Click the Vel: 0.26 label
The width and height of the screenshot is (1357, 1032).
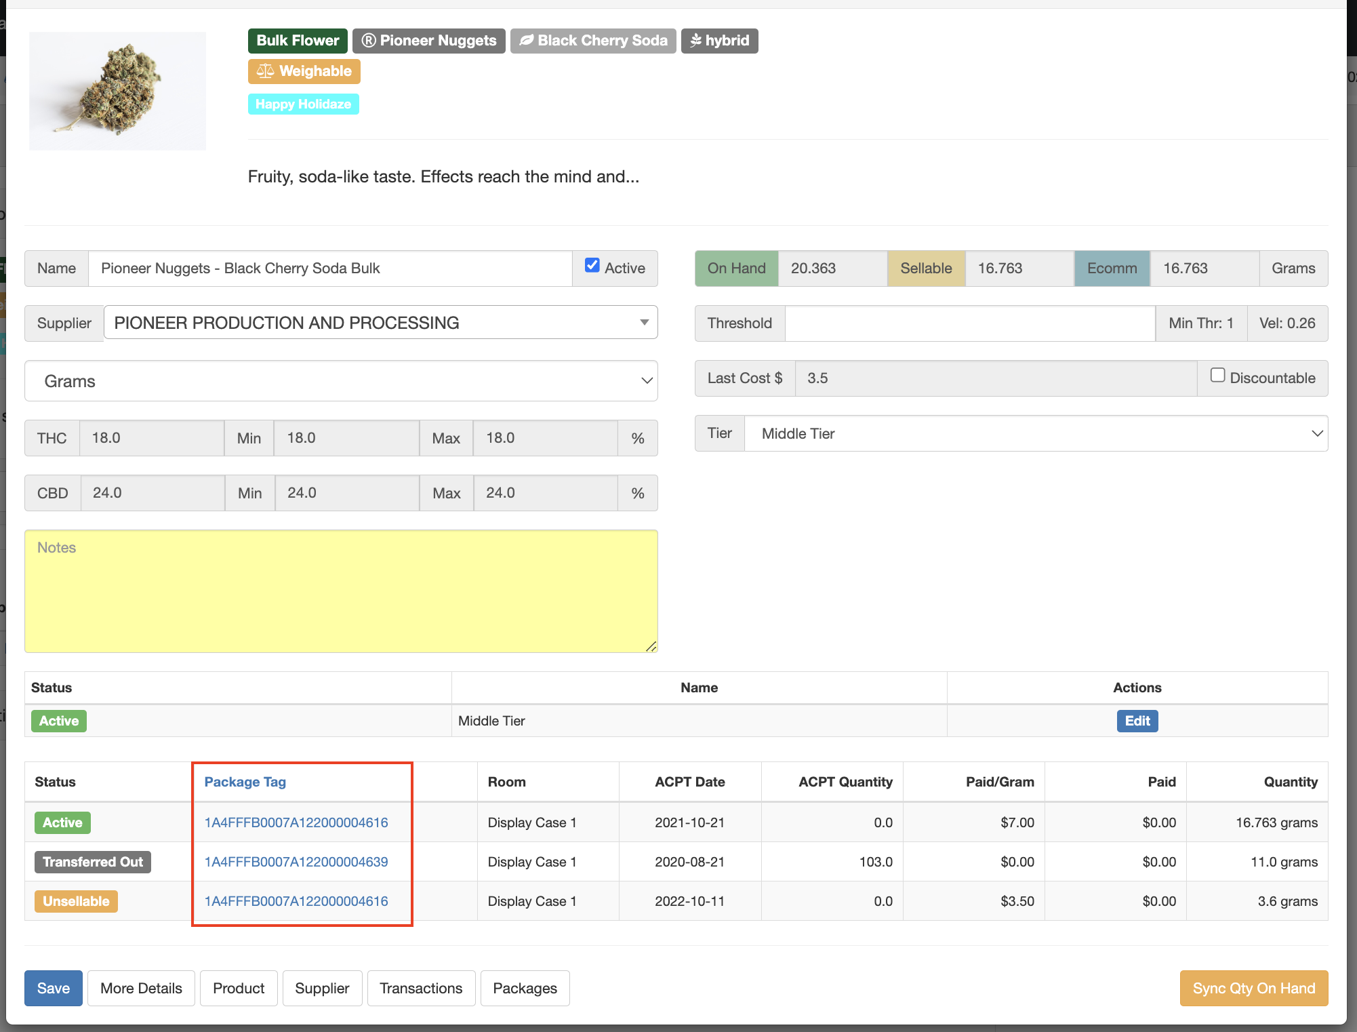pos(1287,323)
